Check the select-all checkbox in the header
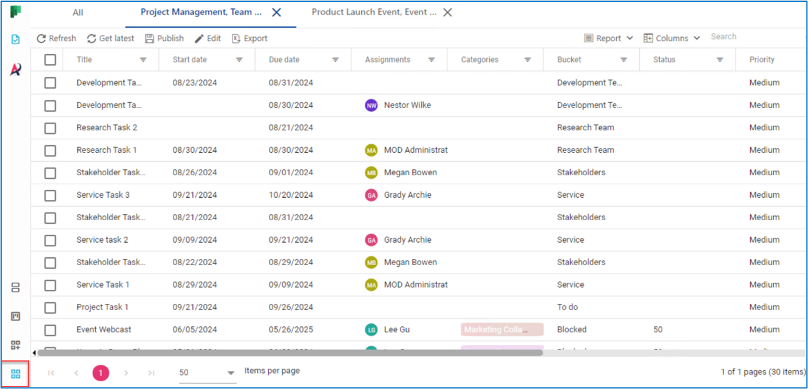Viewport: 808px width, 389px height. tap(50, 60)
